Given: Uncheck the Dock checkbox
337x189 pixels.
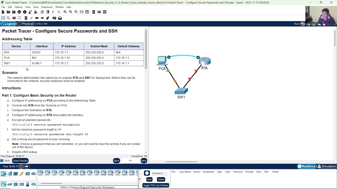Looking at the screenshot, I should click(x=2, y=161).
